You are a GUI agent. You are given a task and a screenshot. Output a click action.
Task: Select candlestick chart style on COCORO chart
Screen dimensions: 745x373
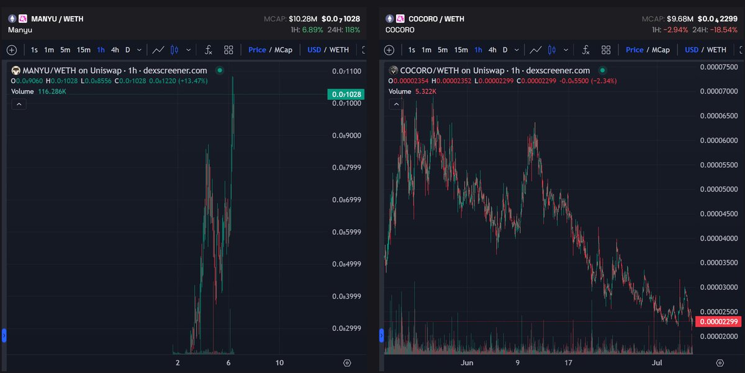[x=552, y=50]
